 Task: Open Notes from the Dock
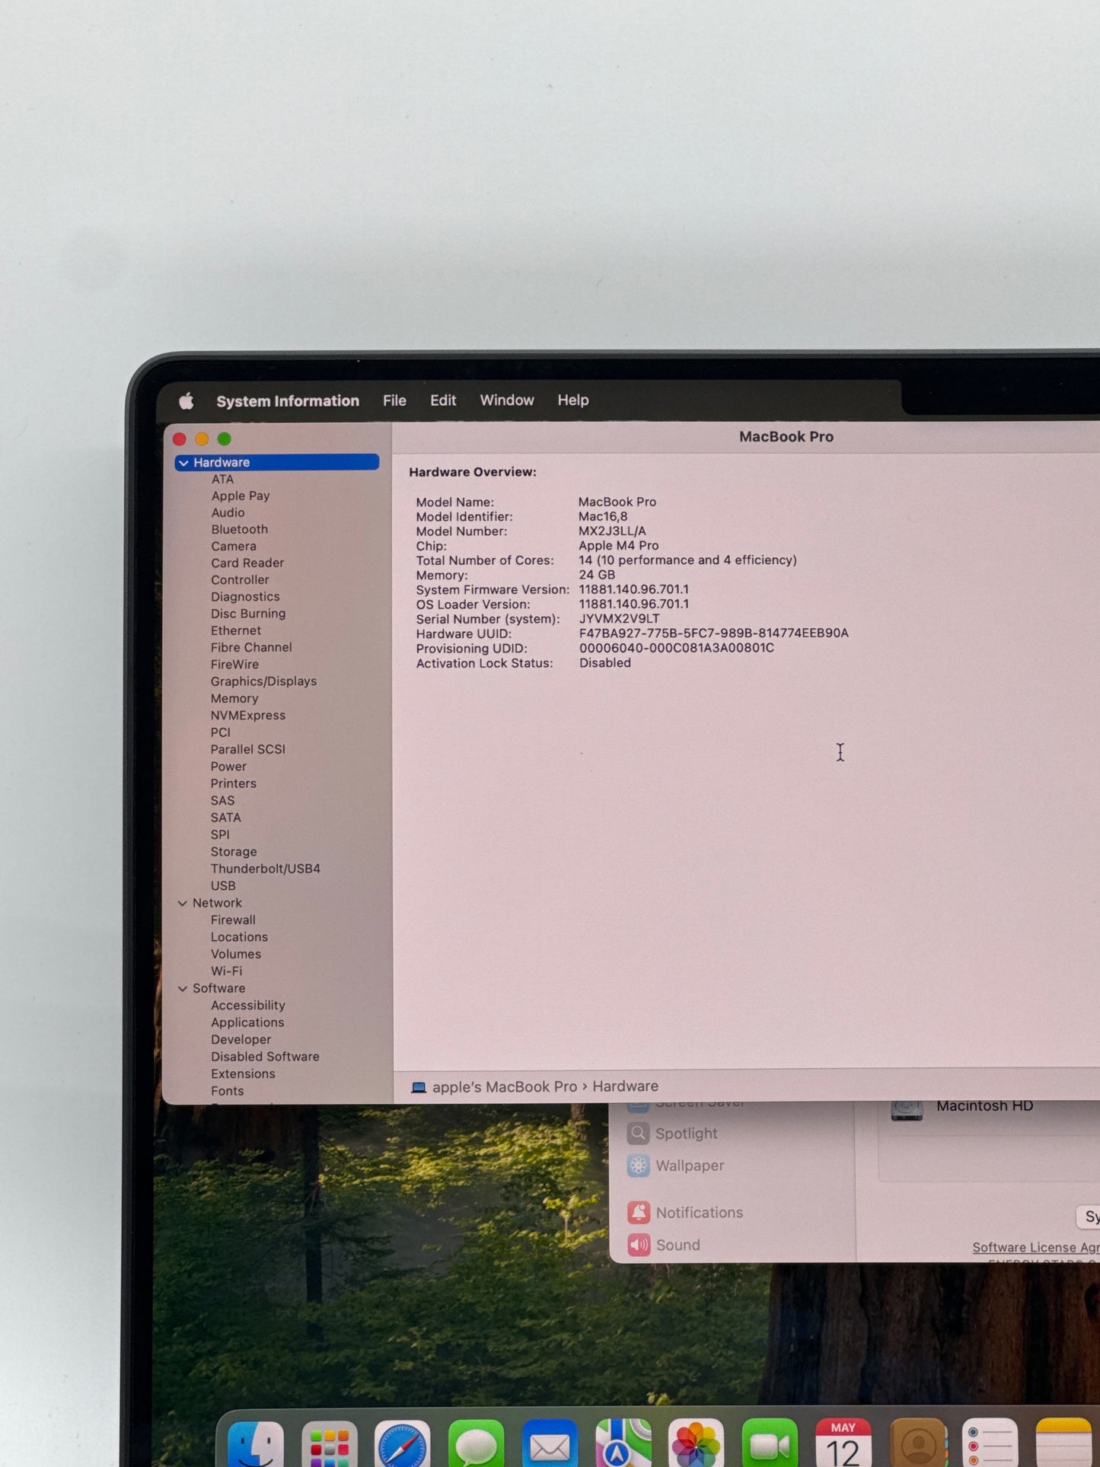(1063, 1443)
